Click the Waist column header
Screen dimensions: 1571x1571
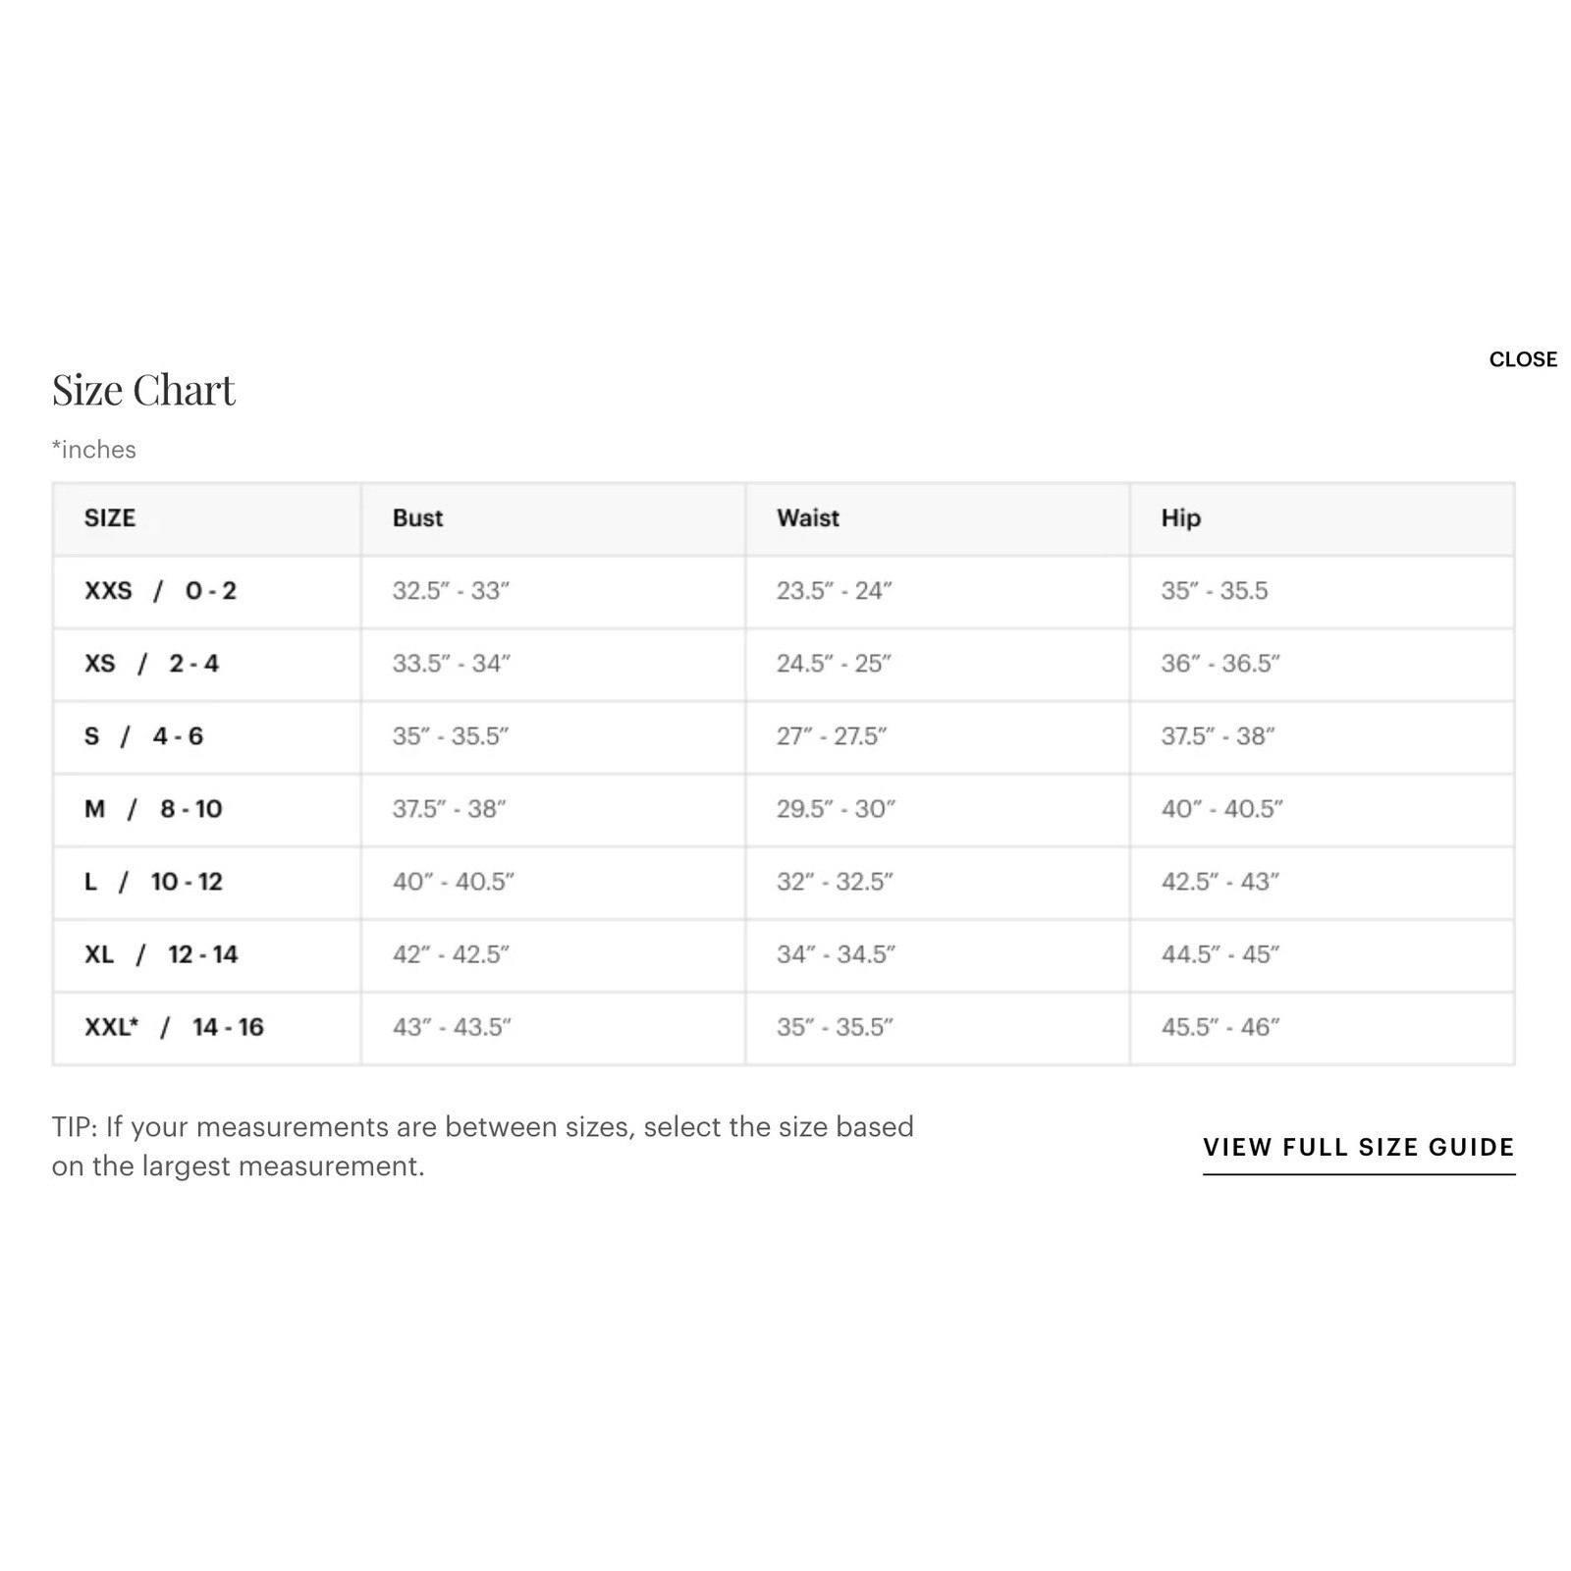807,518
